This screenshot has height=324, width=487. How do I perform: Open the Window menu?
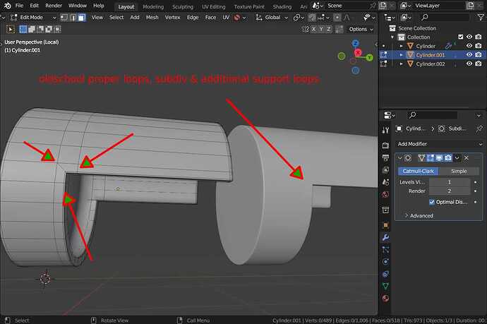point(78,6)
